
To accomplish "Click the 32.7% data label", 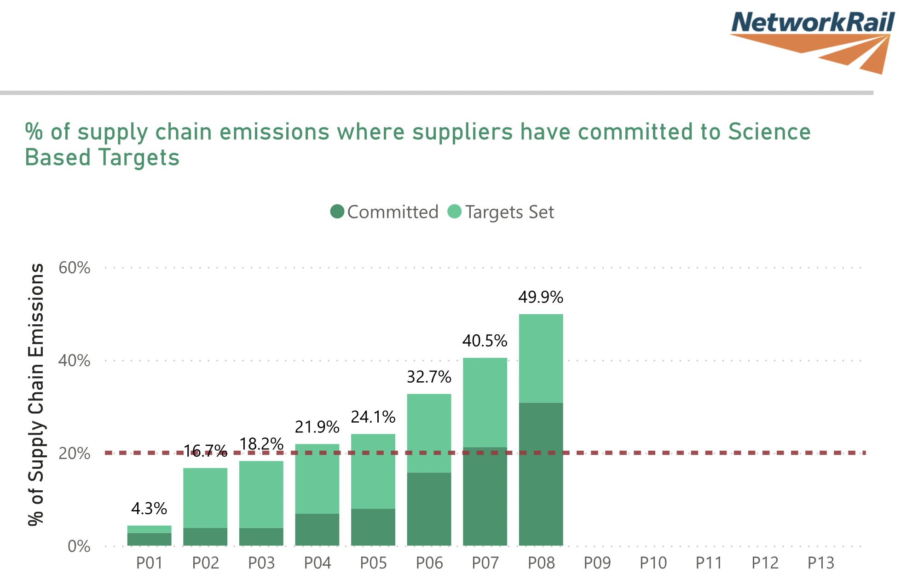I will click(x=429, y=377).
